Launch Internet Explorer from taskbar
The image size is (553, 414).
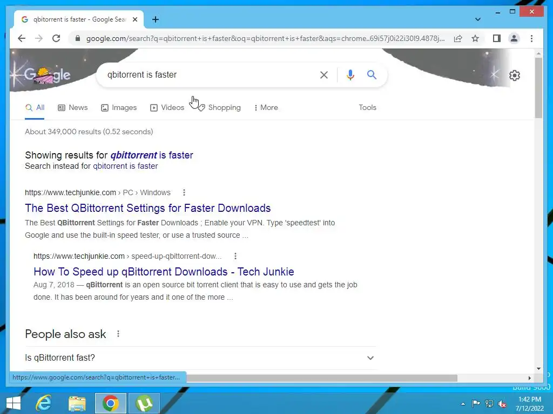(44, 403)
